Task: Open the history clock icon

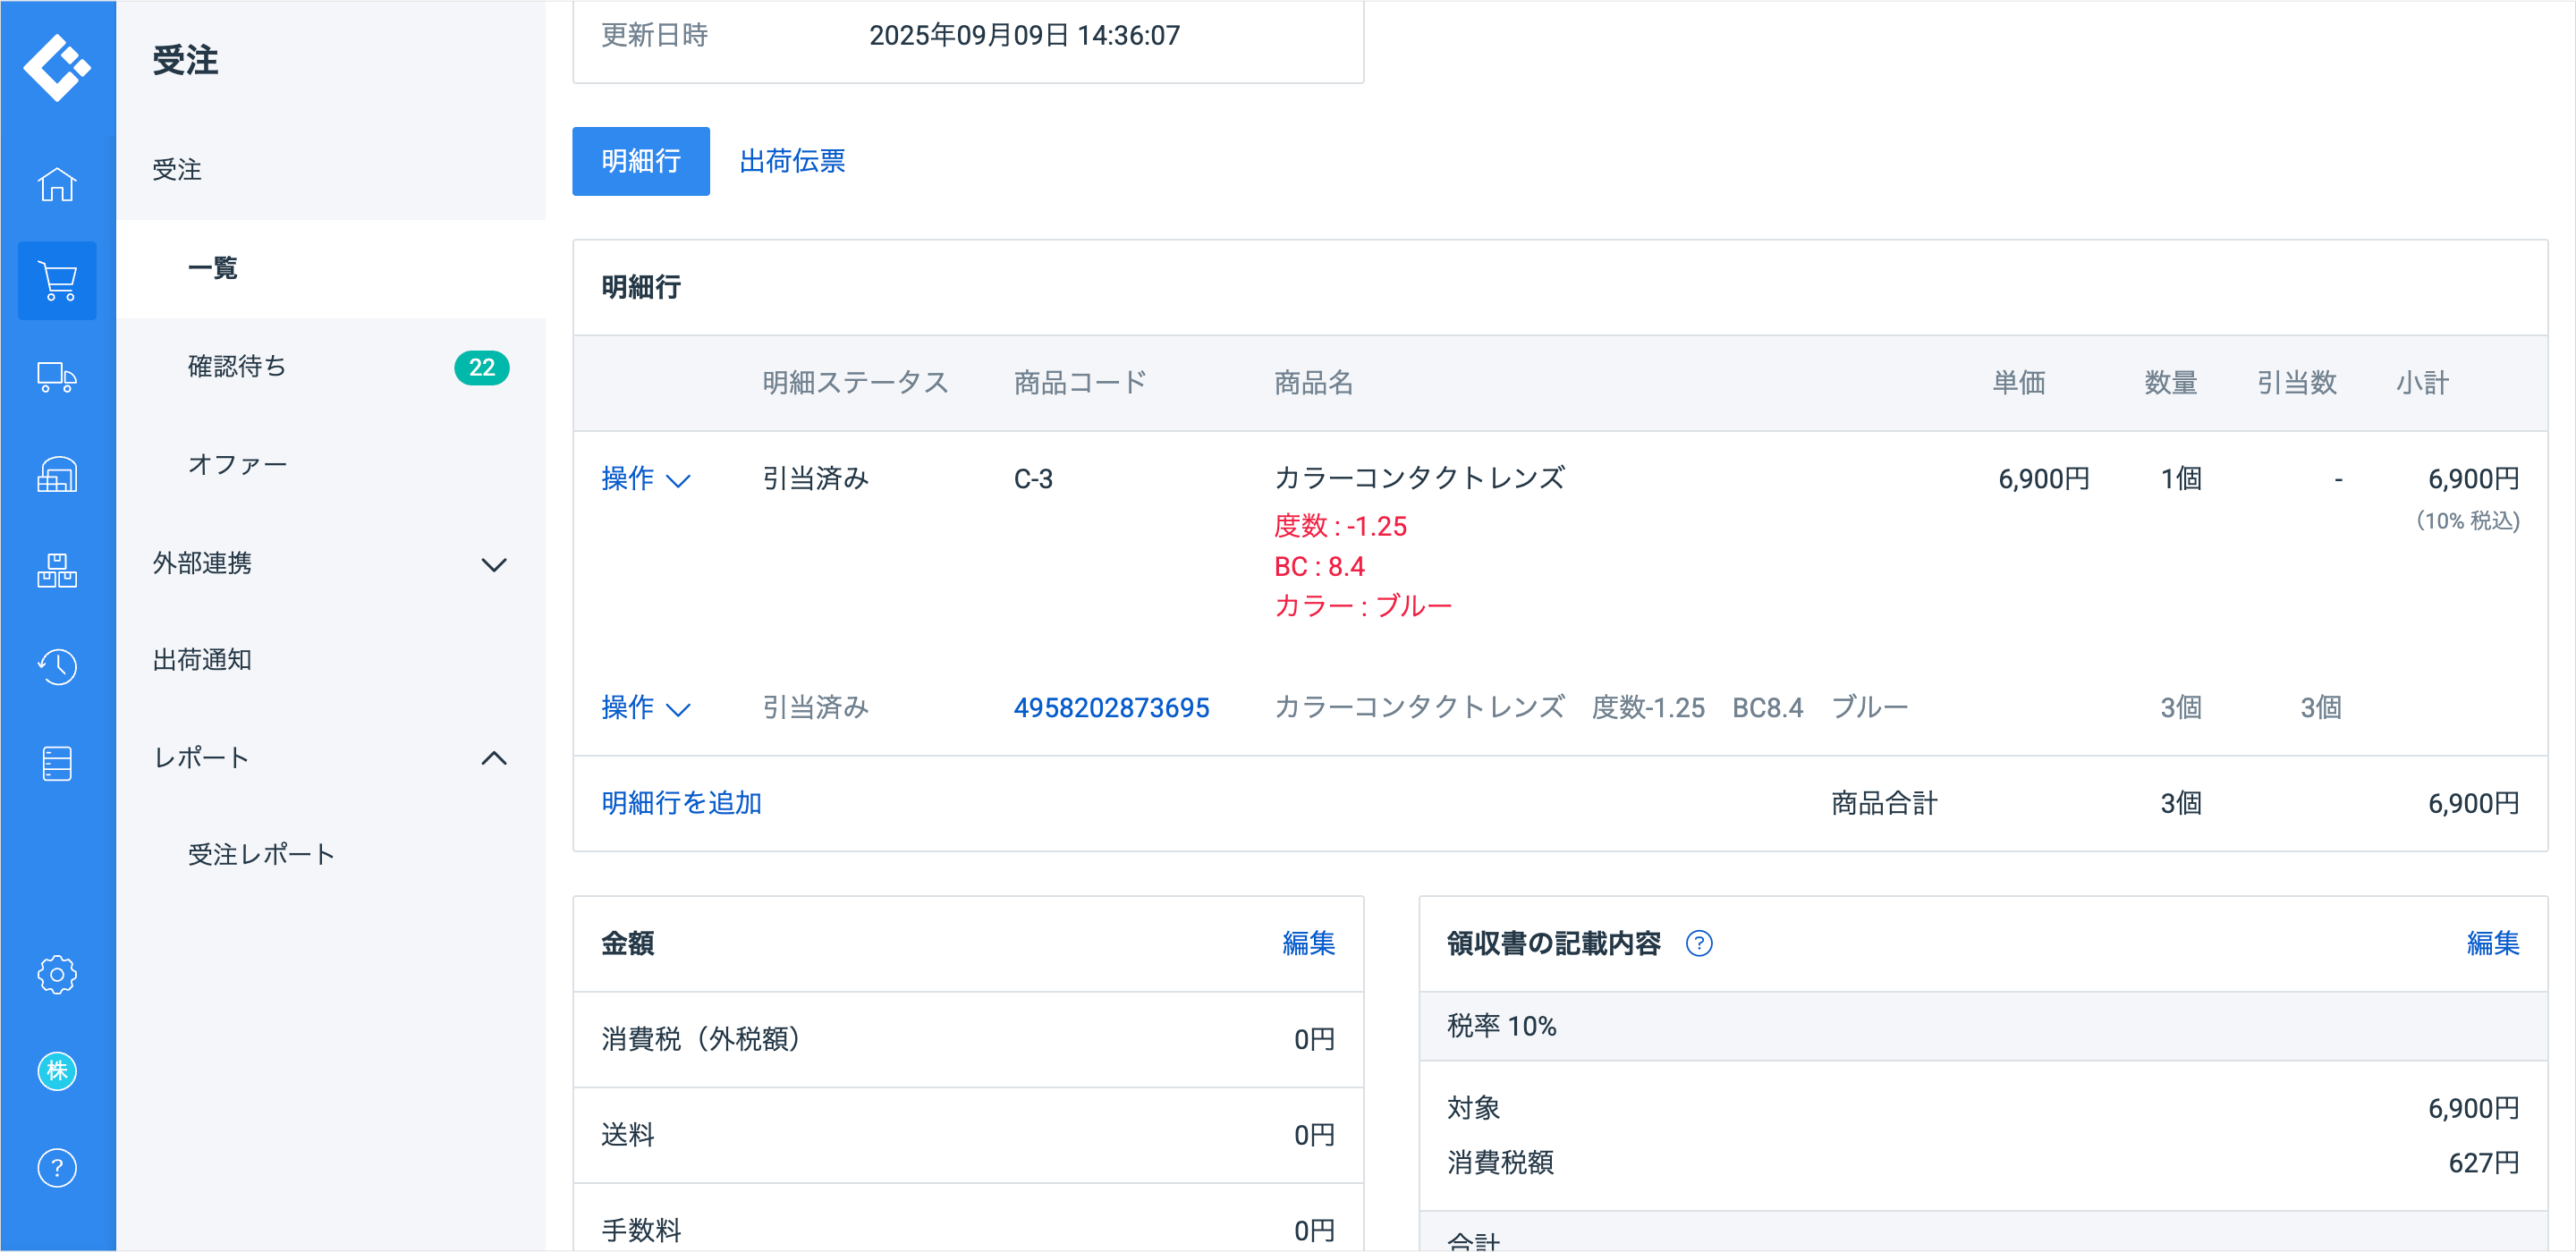Action: [x=57, y=667]
